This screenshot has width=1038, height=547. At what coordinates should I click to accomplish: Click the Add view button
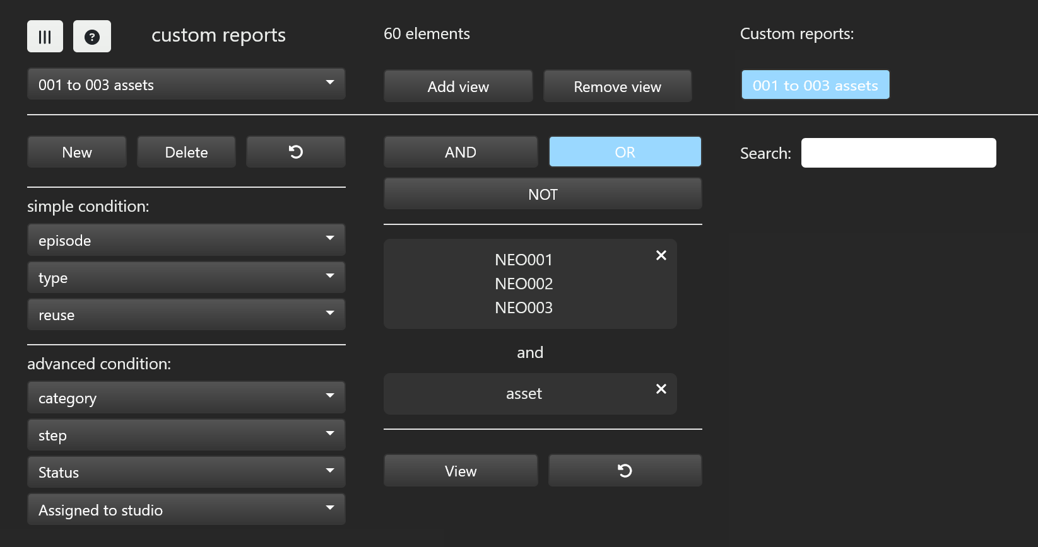click(458, 86)
